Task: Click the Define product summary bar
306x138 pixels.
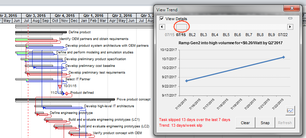Action: (x=41, y=32)
